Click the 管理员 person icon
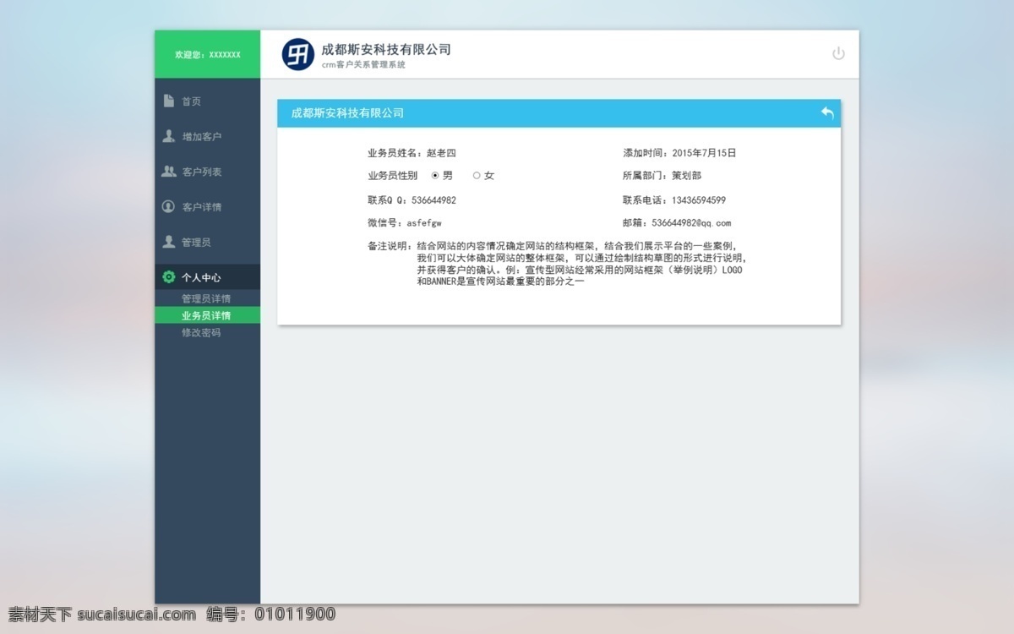The height and width of the screenshot is (634, 1014). coord(169,242)
